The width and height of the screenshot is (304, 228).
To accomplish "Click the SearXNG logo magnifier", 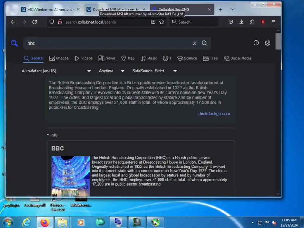I will coord(14,43).
